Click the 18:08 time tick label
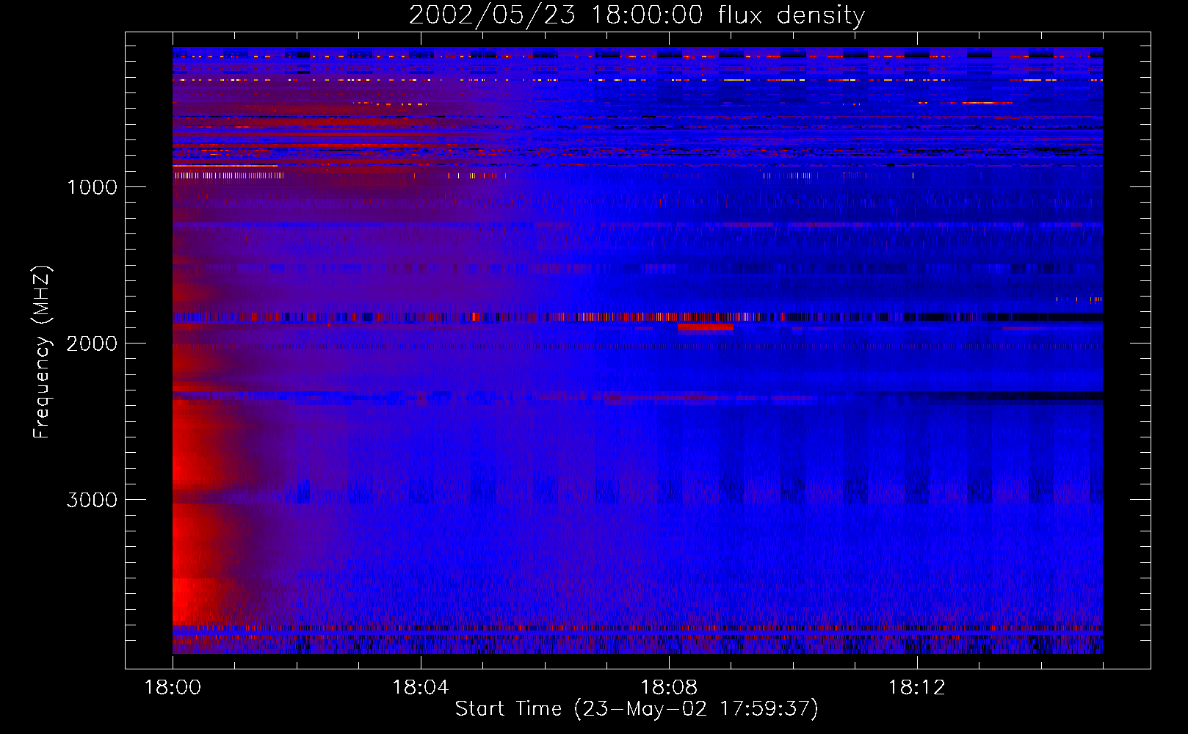 tap(669, 687)
